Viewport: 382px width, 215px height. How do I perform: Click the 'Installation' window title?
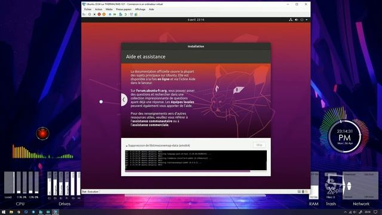coord(196,47)
